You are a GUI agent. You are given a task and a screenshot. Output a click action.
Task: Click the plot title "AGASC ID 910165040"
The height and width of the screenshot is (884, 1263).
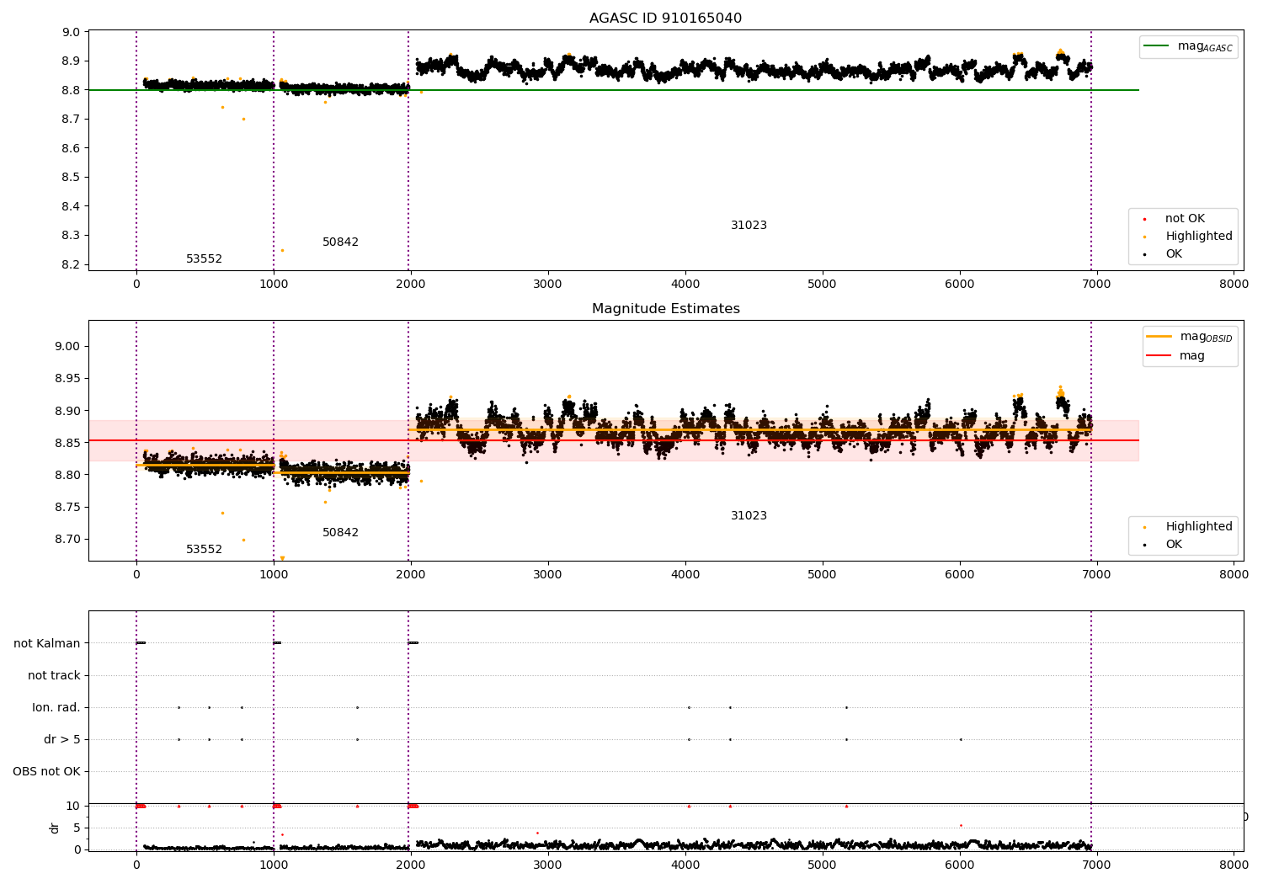(x=665, y=19)
